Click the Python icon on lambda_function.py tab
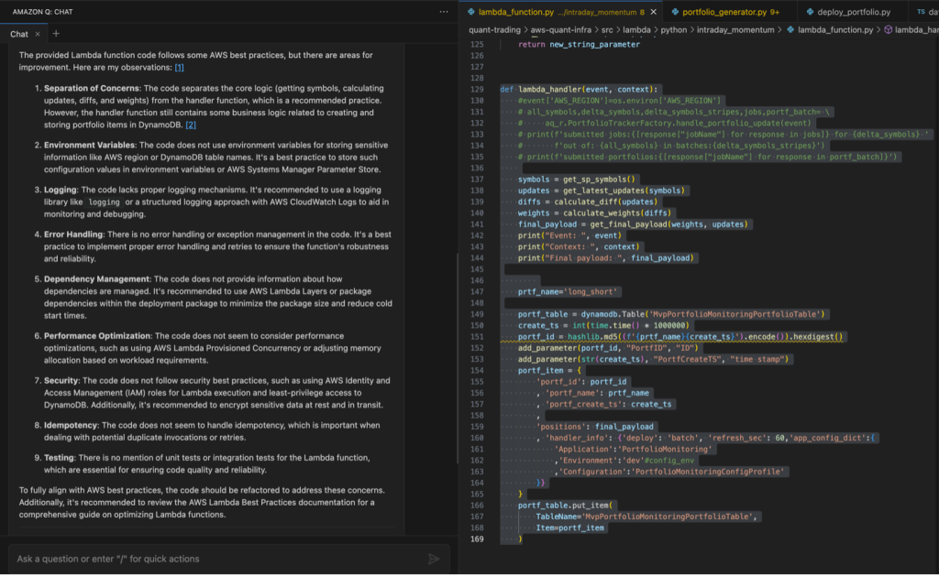The width and height of the screenshot is (939, 577). tap(470, 13)
